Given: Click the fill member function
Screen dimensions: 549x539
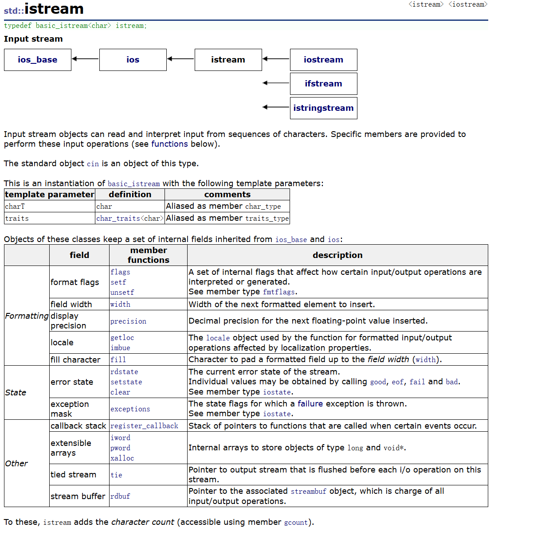Looking at the screenshot, I should click(x=118, y=360).
